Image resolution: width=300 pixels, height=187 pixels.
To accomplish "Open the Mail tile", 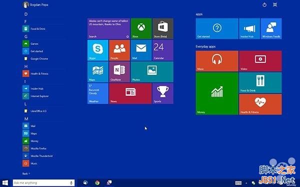I will tap(141, 50).
